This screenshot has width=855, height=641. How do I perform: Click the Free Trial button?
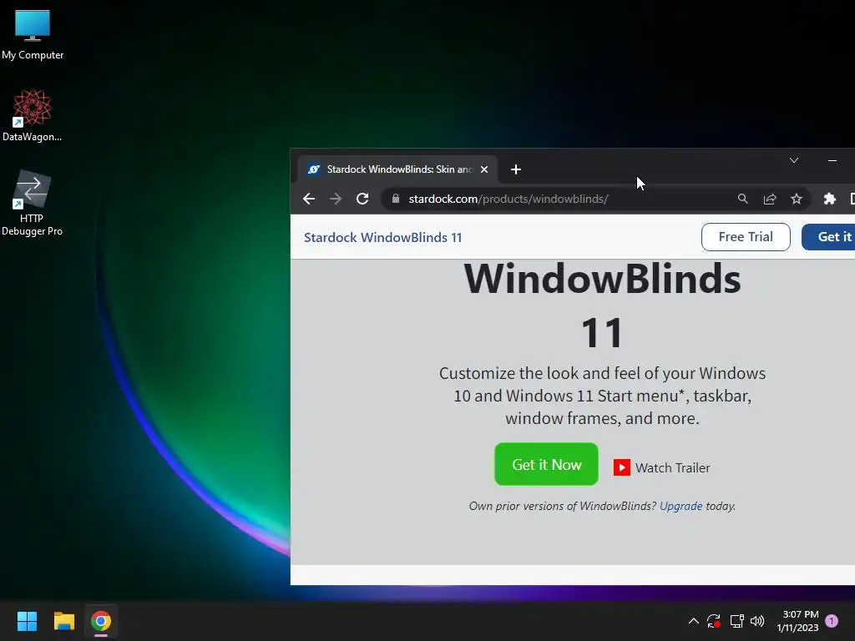746,236
